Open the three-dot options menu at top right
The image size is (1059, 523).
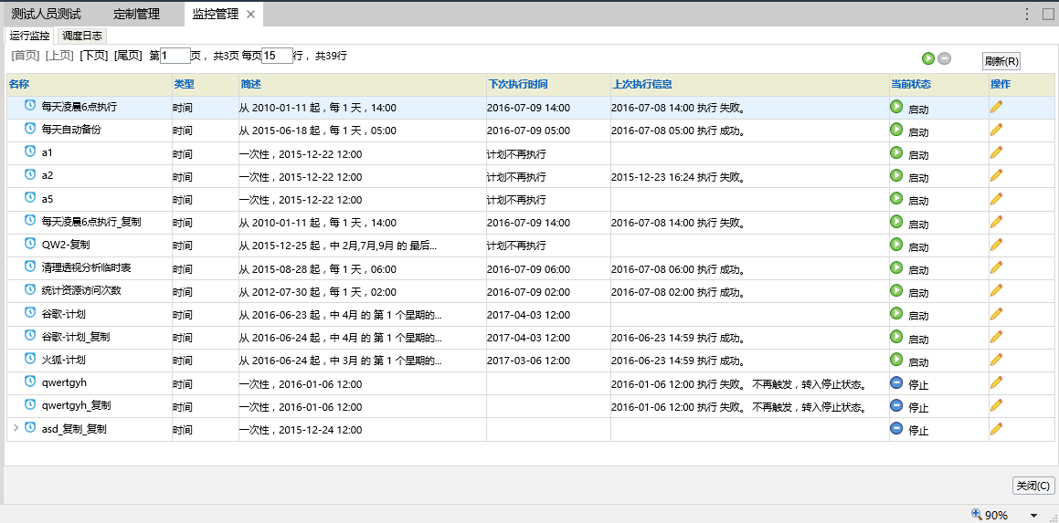(x=1027, y=14)
